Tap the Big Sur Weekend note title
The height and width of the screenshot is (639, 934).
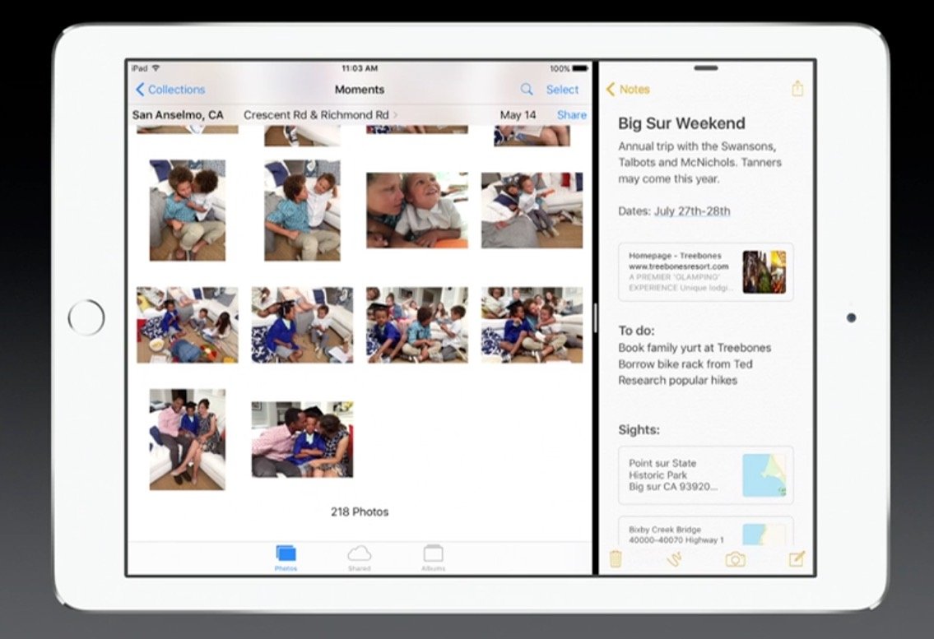click(681, 123)
